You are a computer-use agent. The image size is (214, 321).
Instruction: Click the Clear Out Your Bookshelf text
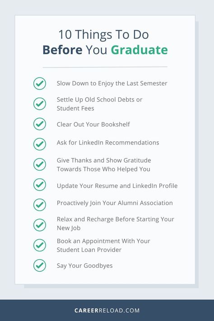(x=93, y=124)
